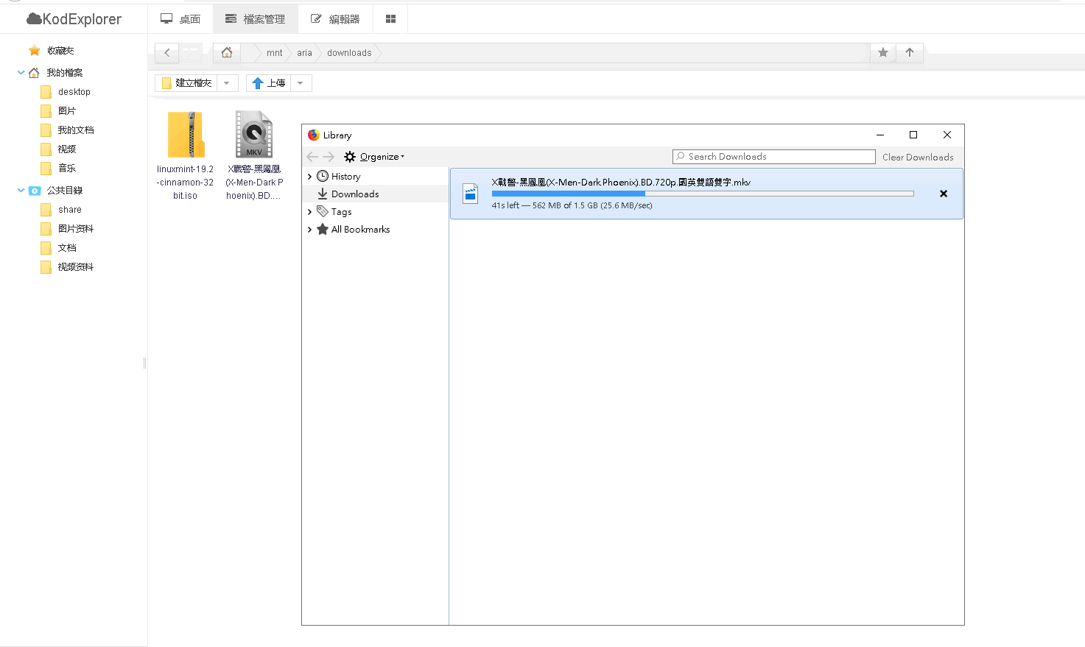Open the 图片 folder in the sidebar
1085x647 pixels.
tap(66, 111)
